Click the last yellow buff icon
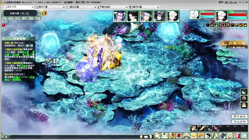249x140 pixels. (x=245, y=25)
